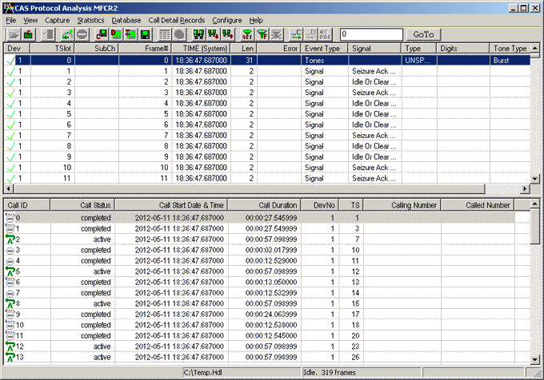This screenshot has width=544, height=380.
Task: Click the green active-call icon of Call ID 2
Action: point(10,239)
